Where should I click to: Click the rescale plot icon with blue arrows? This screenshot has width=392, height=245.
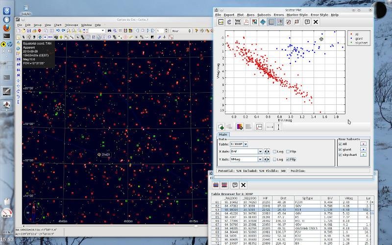click(x=263, y=22)
